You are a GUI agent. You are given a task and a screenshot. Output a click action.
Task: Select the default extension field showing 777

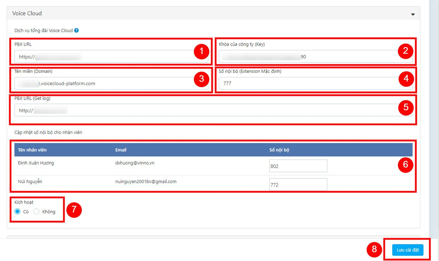point(309,84)
